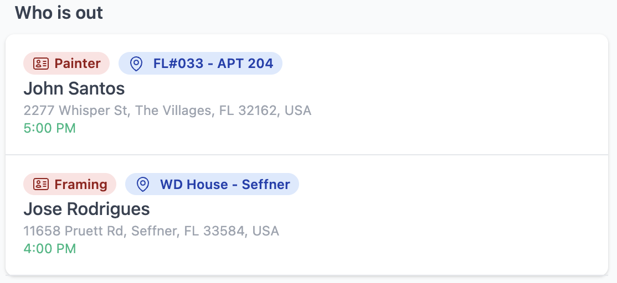Select John Santos's entry row

click(x=307, y=95)
